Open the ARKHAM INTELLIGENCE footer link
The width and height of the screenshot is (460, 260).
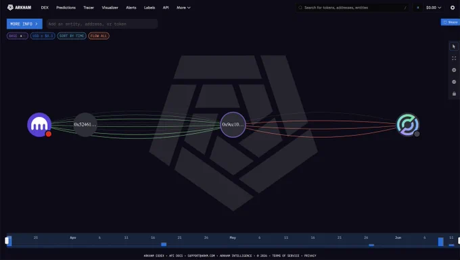pos(235,255)
